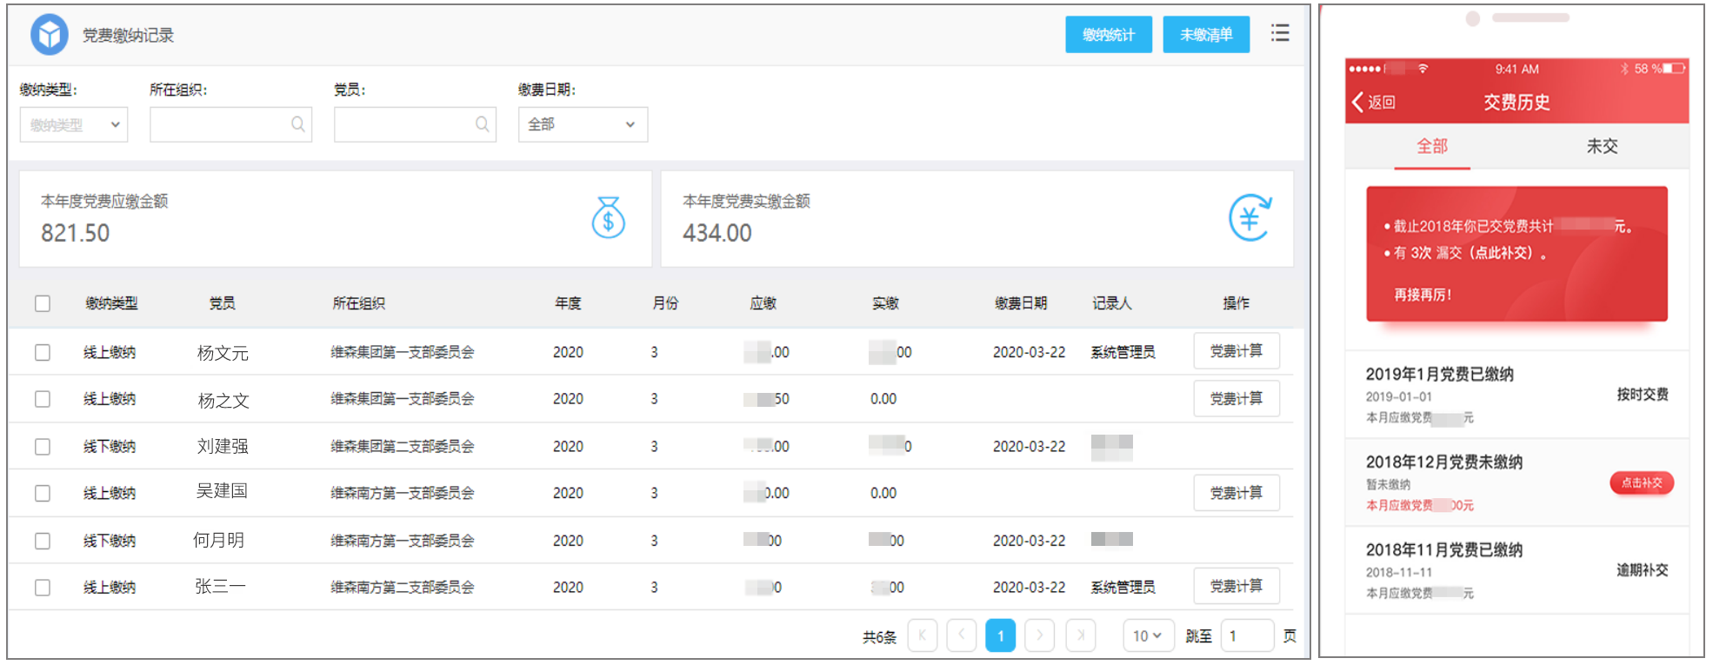
Task: Check the row for 杨之文
Action: tap(43, 399)
